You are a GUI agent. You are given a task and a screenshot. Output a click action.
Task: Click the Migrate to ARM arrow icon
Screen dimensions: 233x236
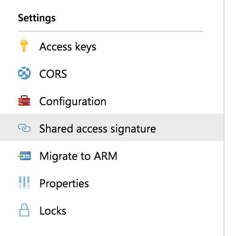(24, 156)
